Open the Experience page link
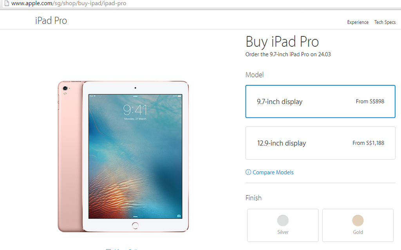Image resolution: width=401 pixels, height=250 pixels. (358, 22)
